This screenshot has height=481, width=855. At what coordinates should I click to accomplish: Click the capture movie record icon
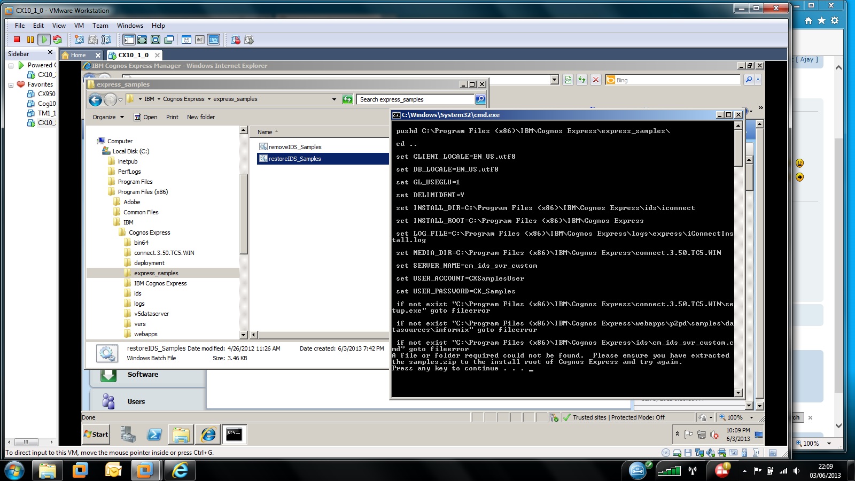[x=236, y=40]
